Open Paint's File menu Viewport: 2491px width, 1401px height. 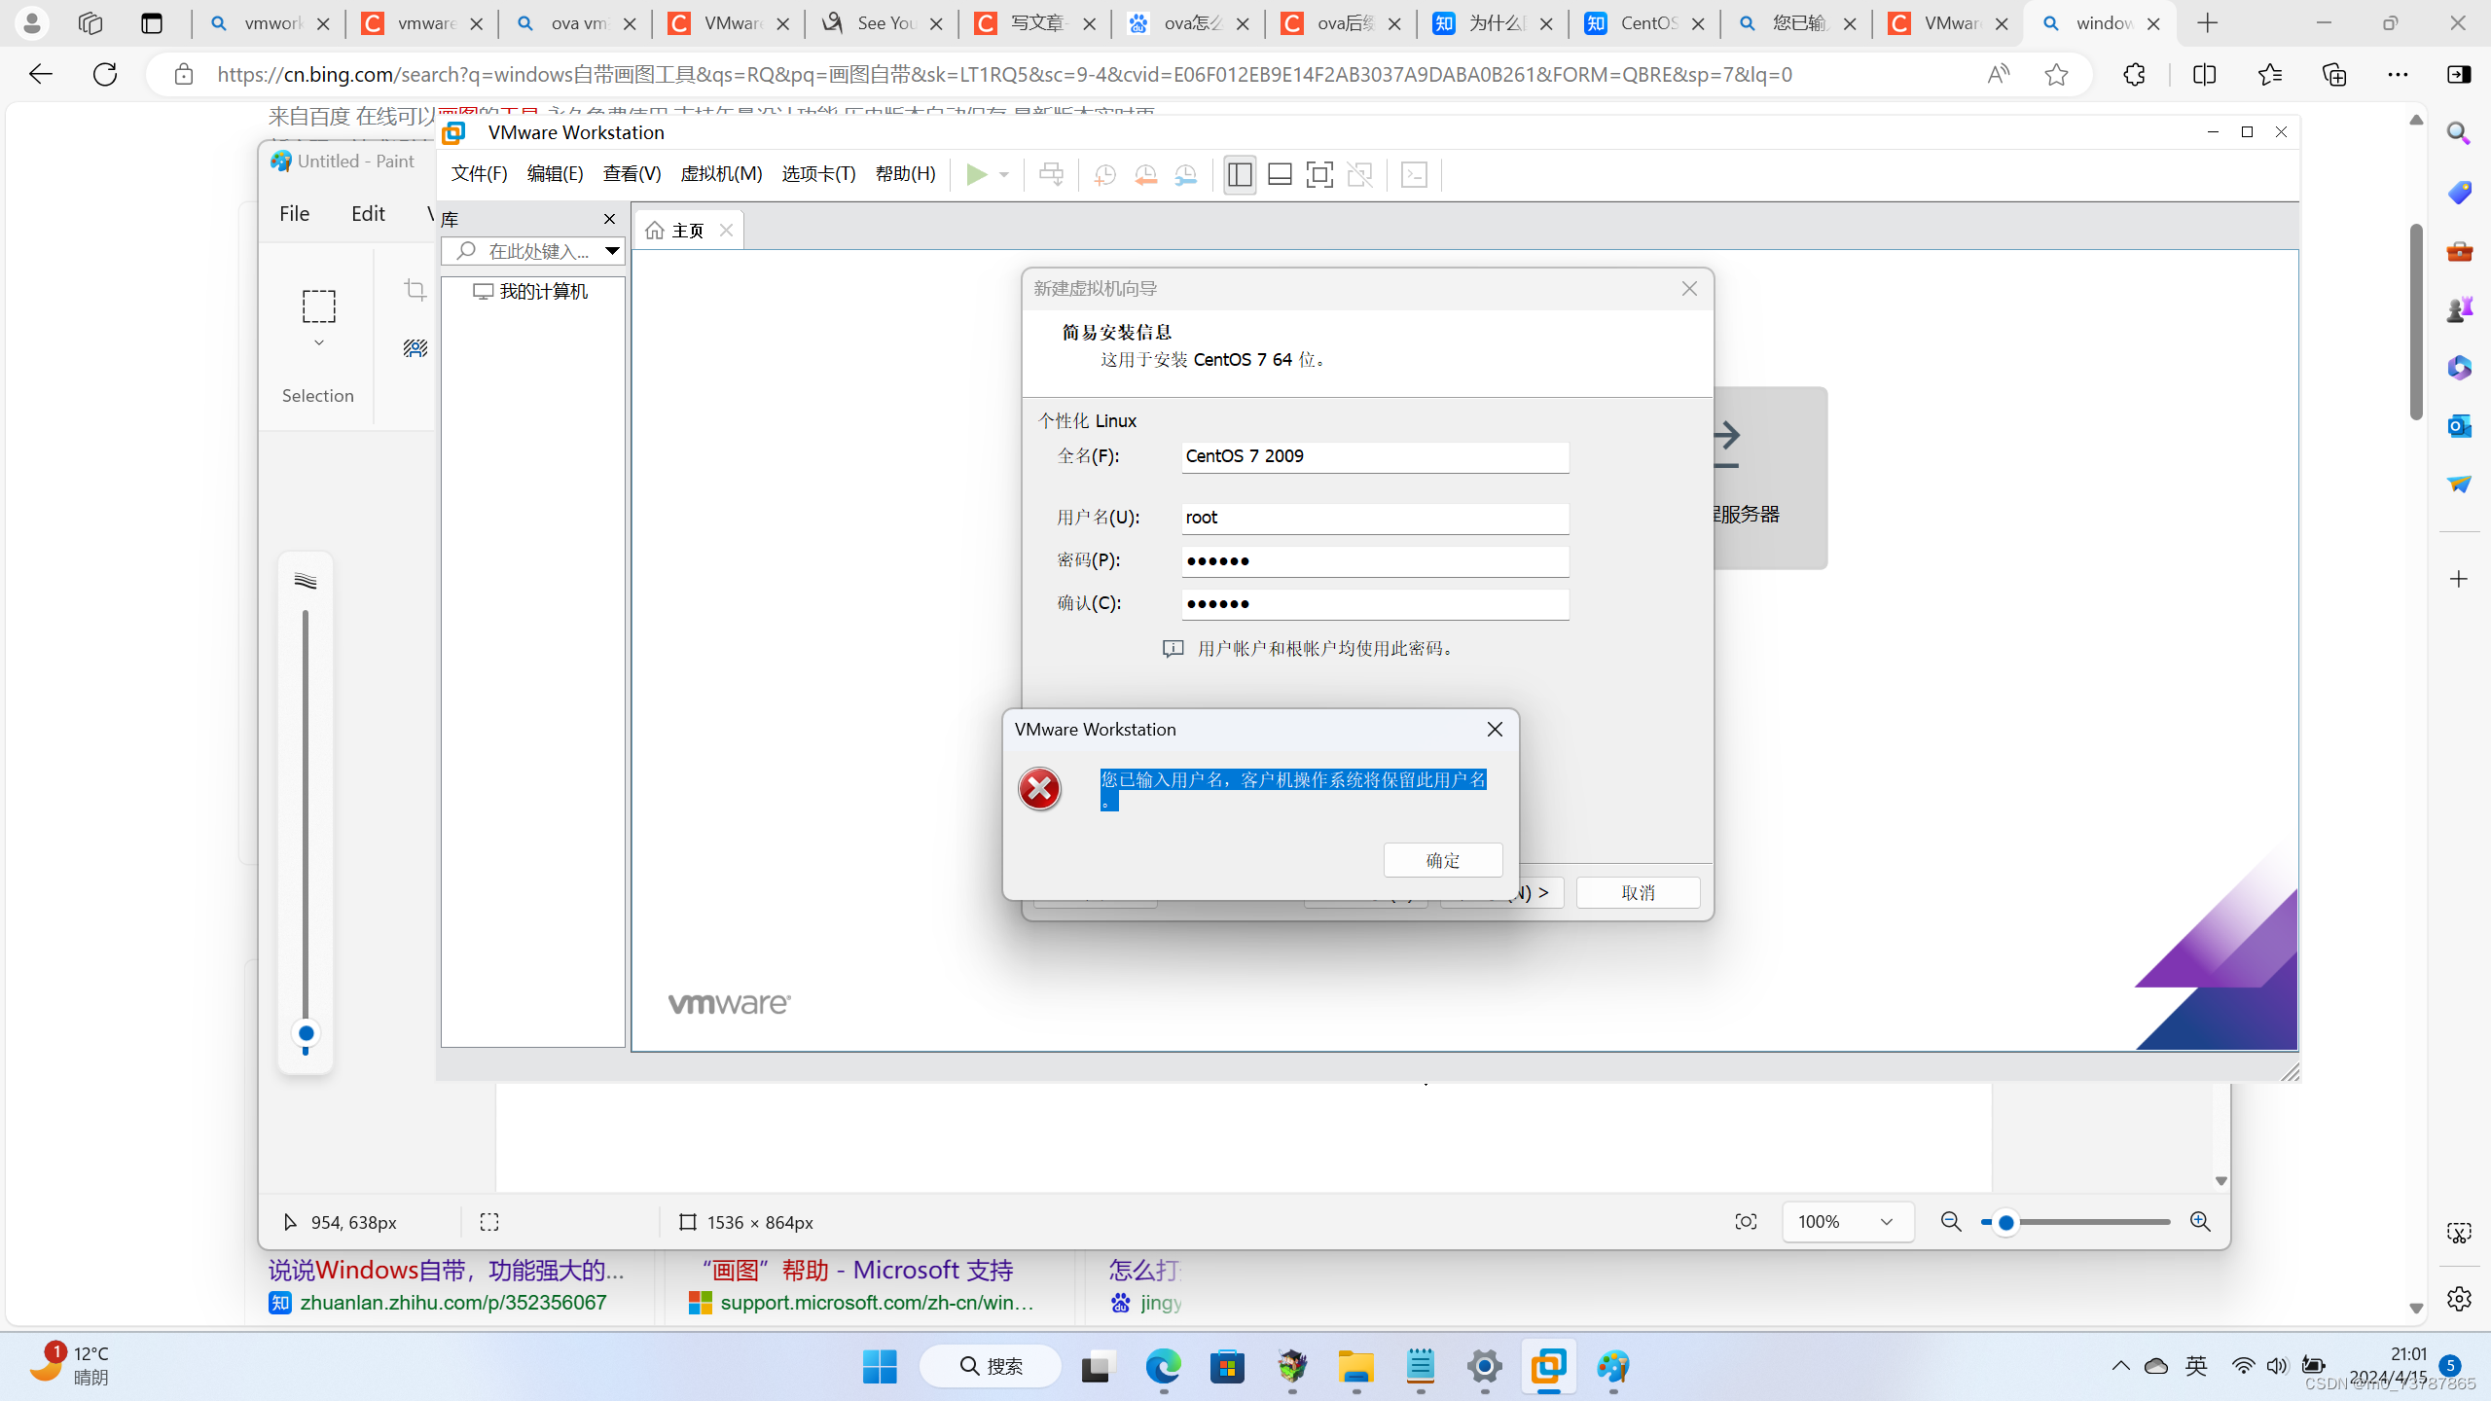tap(294, 214)
